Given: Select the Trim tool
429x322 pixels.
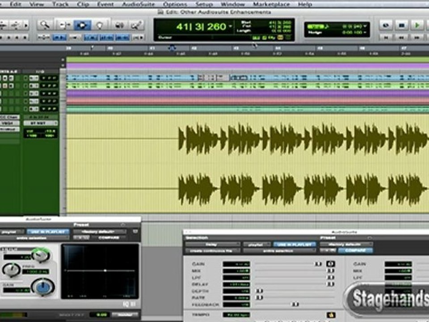Looking at the screenshot, I should [64, 25].
